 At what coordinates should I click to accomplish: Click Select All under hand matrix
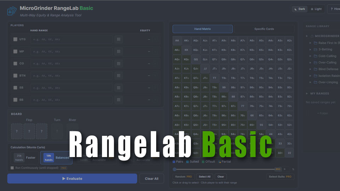pos(205,177)
